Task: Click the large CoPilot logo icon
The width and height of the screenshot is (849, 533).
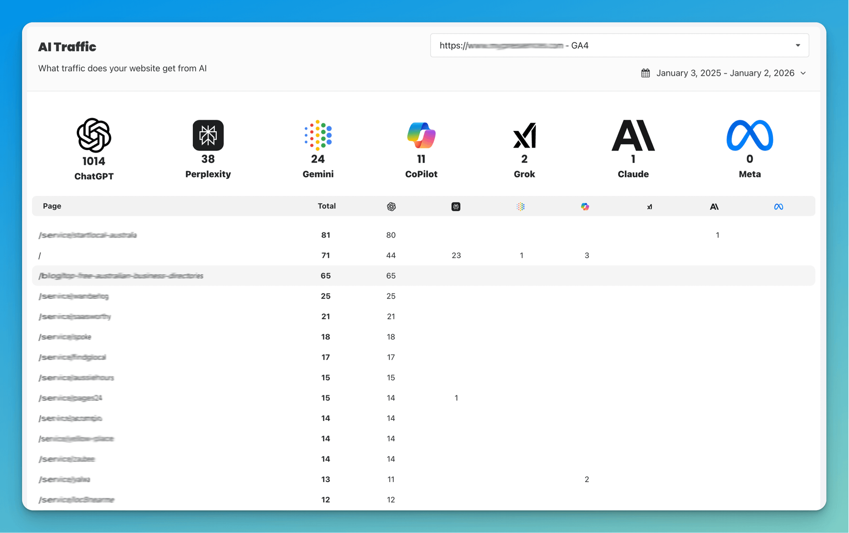Action: click(x=421, y=135)
